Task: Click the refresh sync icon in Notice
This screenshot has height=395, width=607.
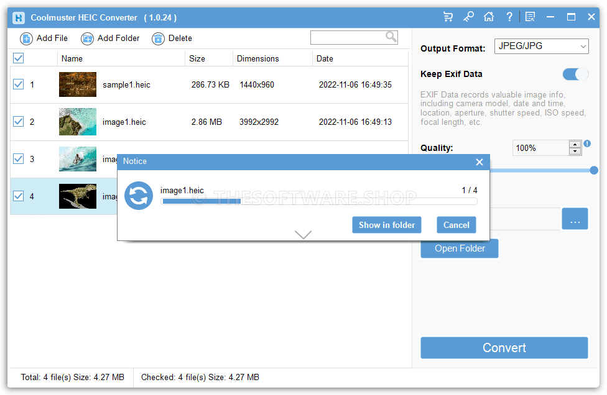Action: [x=139, y=196]
